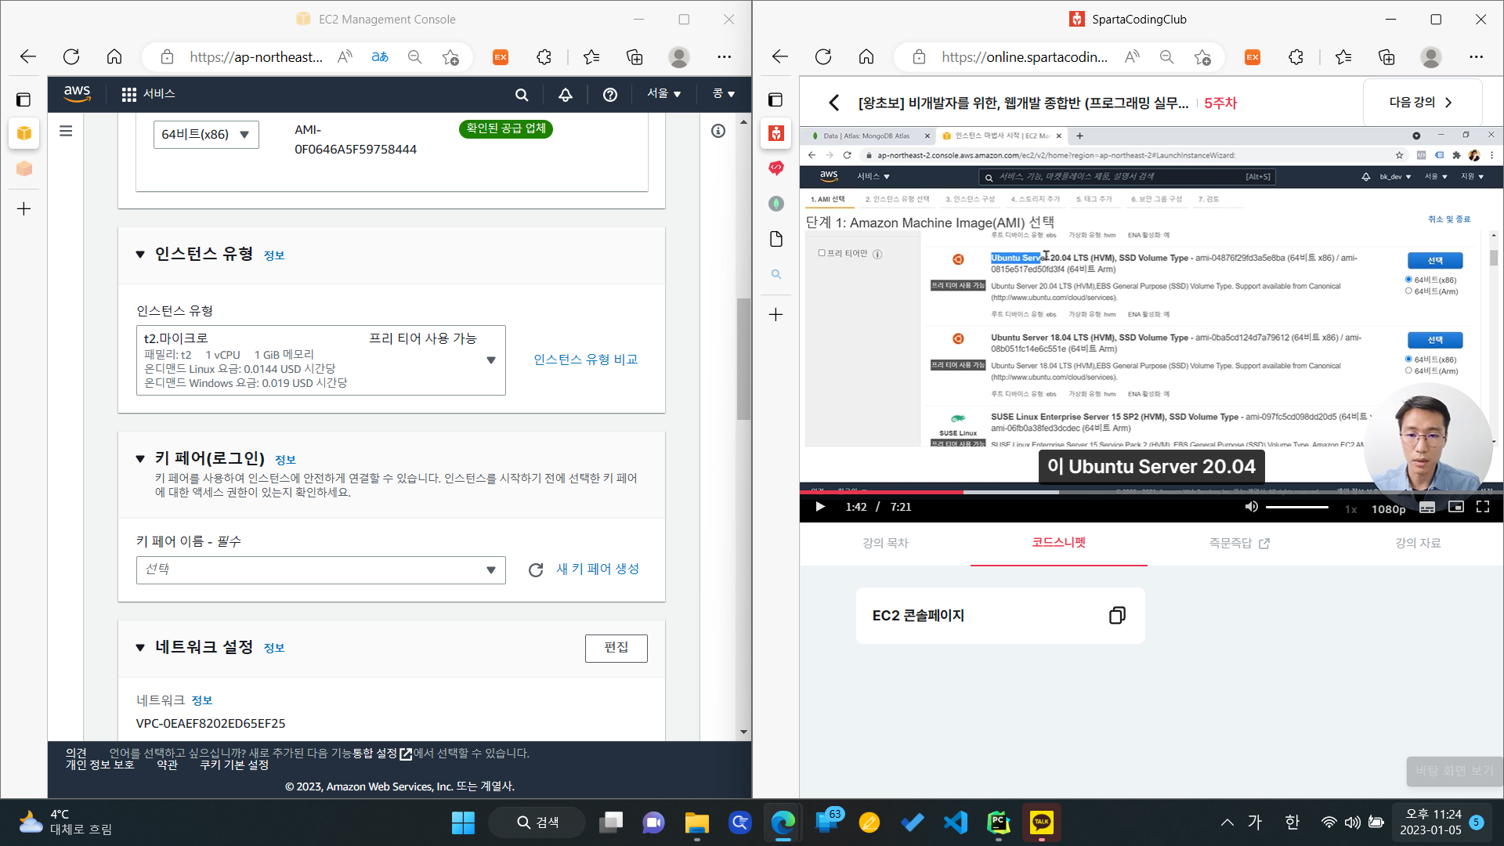Toggle lecture video subtitles
1504x846 pixels.
1427,507
